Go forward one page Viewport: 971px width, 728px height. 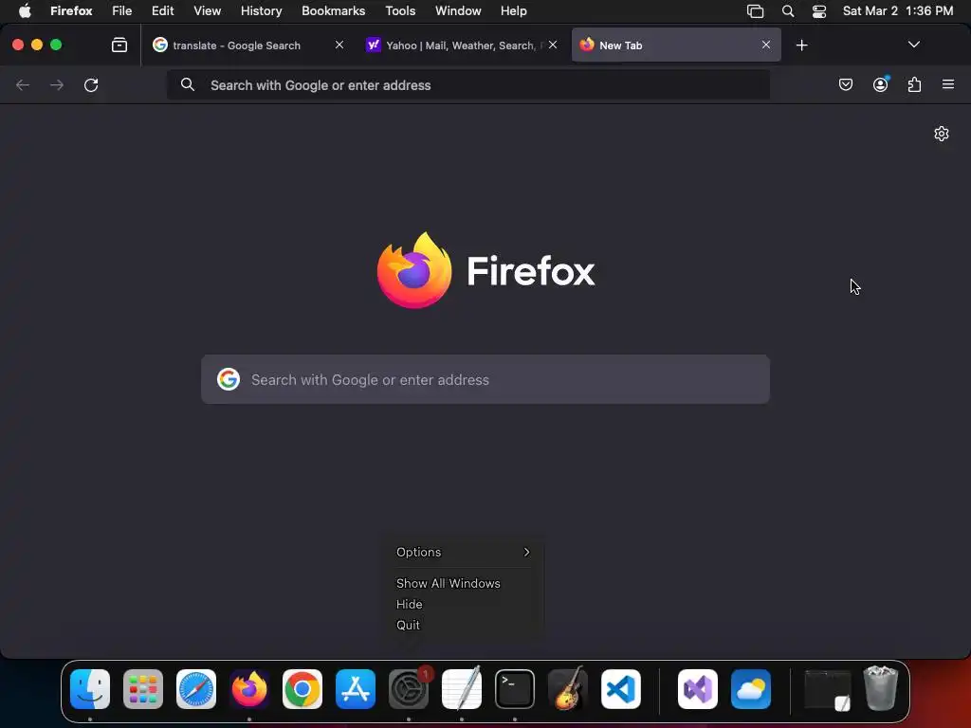(x=56, y=84)
